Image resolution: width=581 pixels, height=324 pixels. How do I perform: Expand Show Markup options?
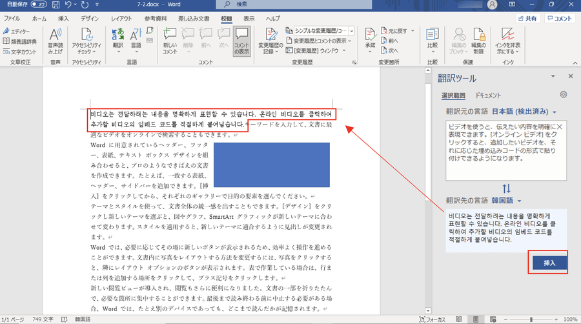pos(319,41)
